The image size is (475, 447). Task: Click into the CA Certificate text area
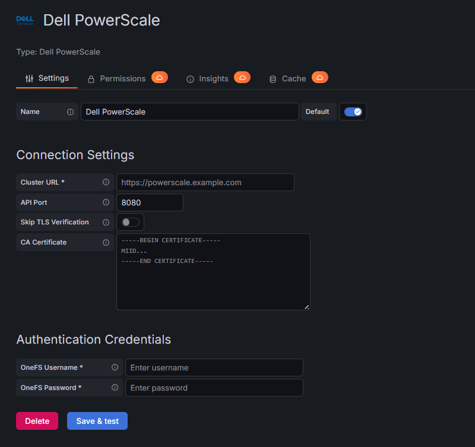(213, 272)
